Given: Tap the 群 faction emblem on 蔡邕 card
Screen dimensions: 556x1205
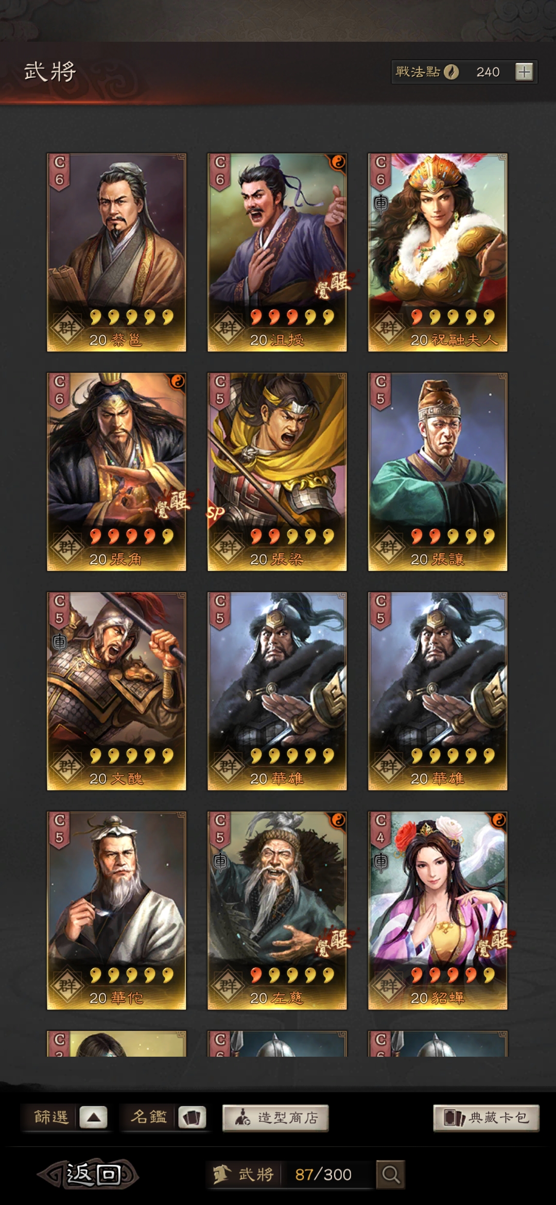Looking at the screenshot, I should click(x=67, y=328).
